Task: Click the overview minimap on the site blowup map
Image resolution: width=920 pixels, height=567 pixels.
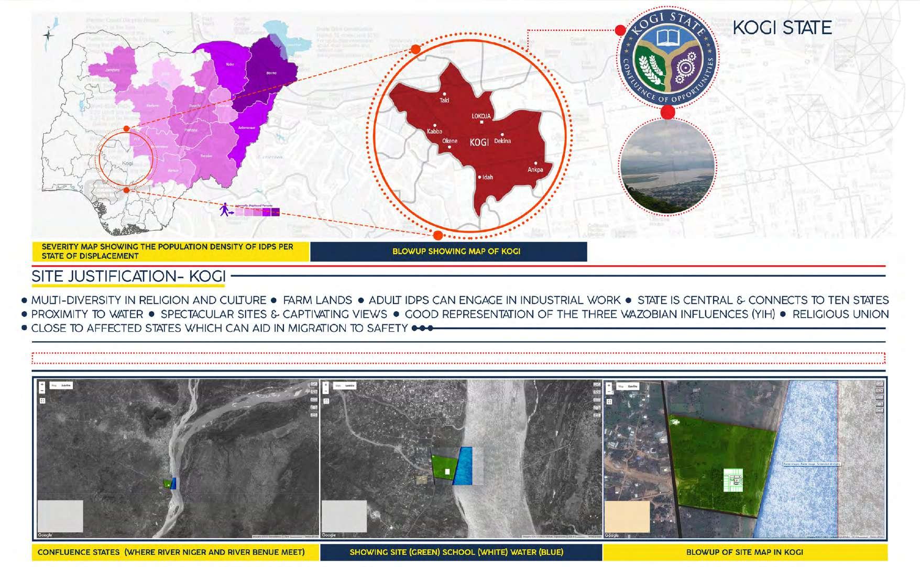Action: pos(627,517)
